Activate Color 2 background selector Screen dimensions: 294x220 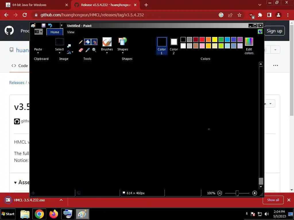[174, 46]
